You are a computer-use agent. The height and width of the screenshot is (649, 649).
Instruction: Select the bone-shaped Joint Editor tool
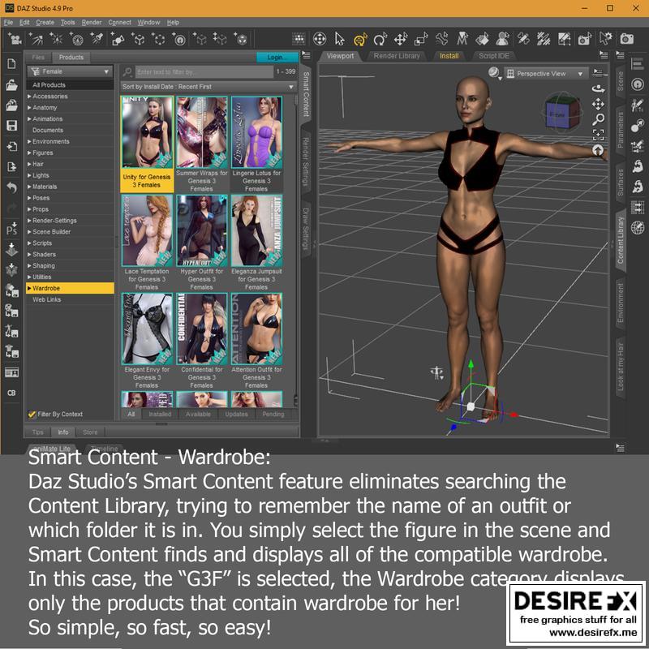pyautogui.click(x=441, y=39)
